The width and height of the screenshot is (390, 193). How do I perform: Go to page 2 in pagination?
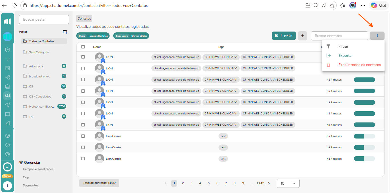[x=183, y=183]
